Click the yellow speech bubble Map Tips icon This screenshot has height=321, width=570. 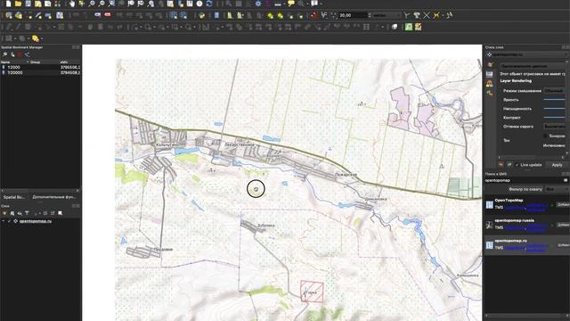pyautogui.click(x=291, y=4)
